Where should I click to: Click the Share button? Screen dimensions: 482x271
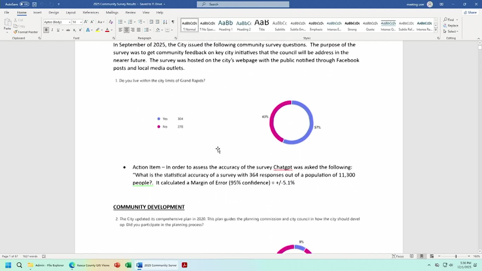(470, 12)
